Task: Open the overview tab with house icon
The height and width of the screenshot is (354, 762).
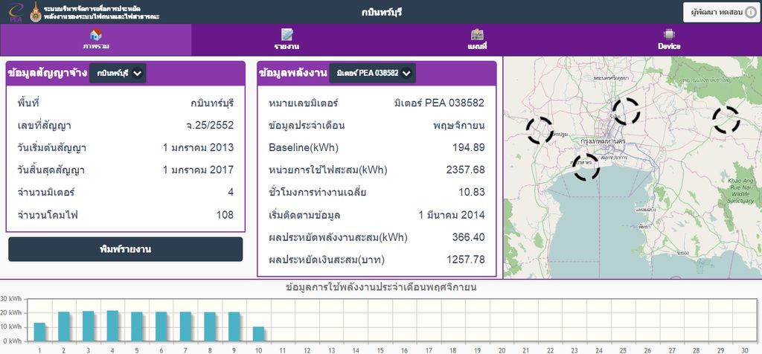Action: [96, 40]
